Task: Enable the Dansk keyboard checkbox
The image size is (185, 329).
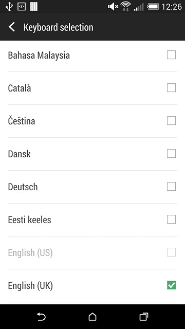Action: (x=171, y=154)
